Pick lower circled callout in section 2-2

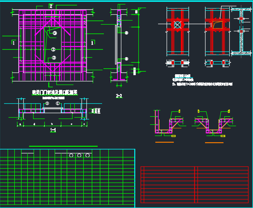(x=126, y=59)
